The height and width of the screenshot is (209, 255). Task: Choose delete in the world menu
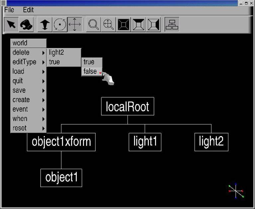click(x=29, y=53)
